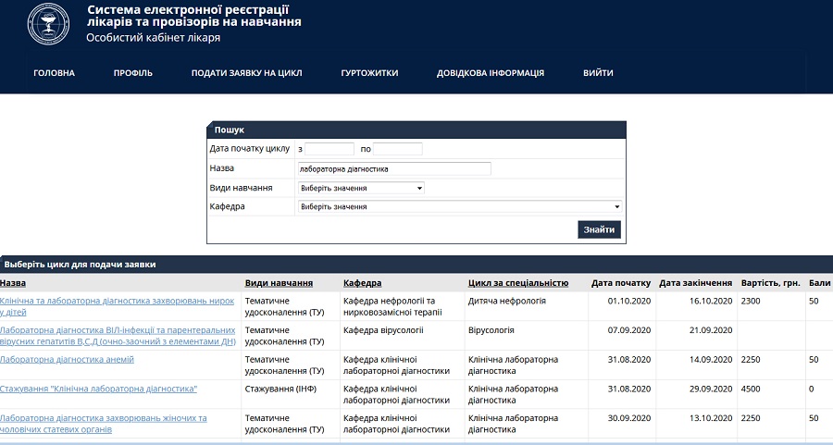833x445 pixels.
Task: Click the Знайти search button
Action: (x=599, y=229)
